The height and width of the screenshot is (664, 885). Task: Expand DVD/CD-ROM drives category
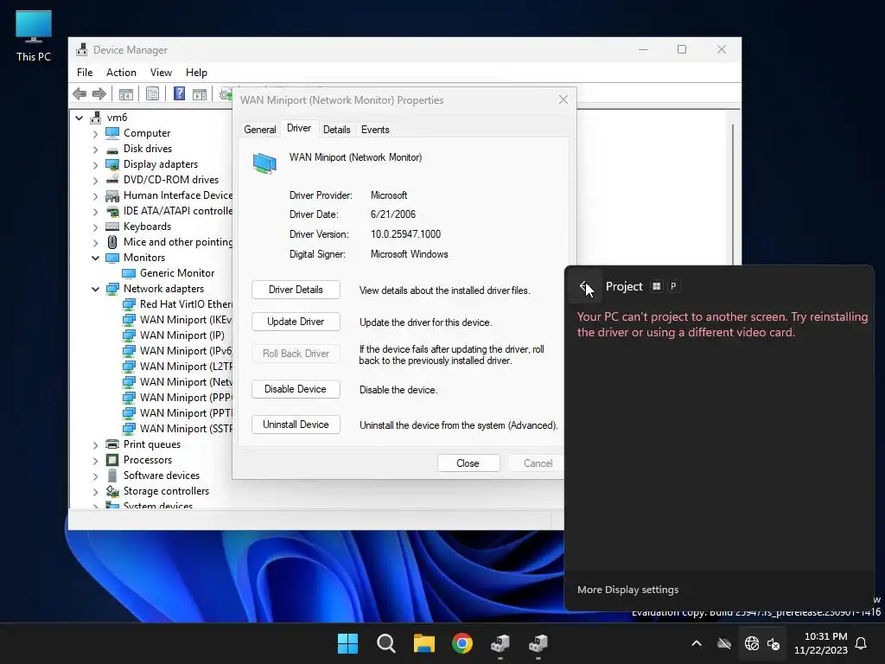tap(95, 181)
